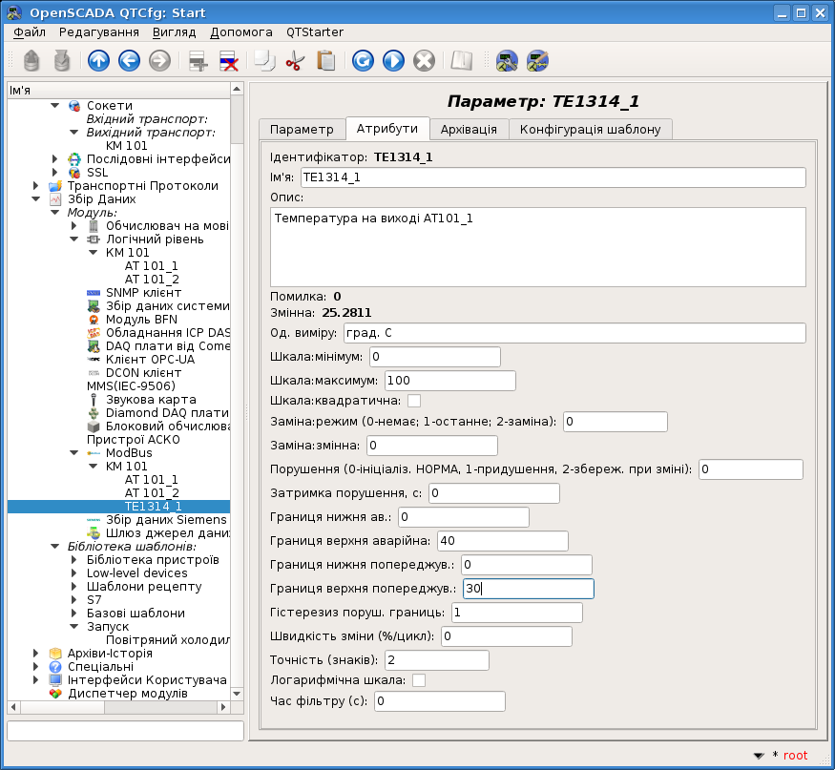Screen dimensions: 835x770
Task: Open the QTStarter menu
Action: tap(315, 32)
